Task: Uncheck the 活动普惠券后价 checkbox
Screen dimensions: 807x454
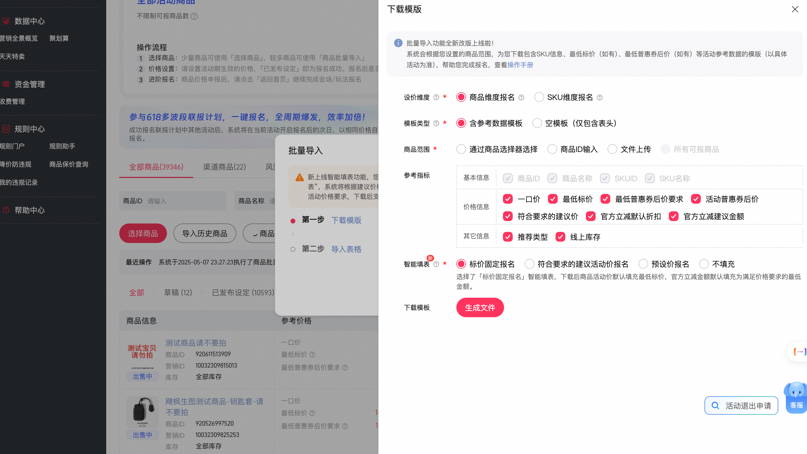Action: point(696,199)
